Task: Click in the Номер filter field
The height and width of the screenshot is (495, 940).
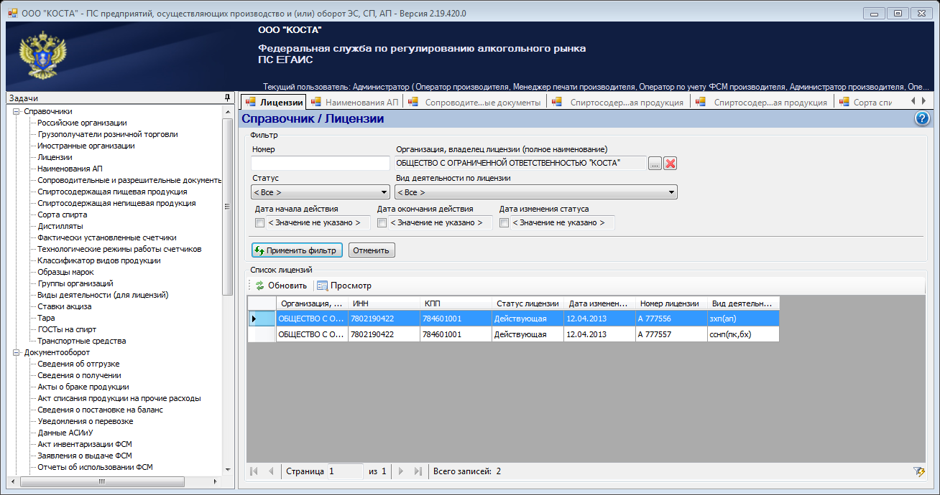Action: point(321,164)
